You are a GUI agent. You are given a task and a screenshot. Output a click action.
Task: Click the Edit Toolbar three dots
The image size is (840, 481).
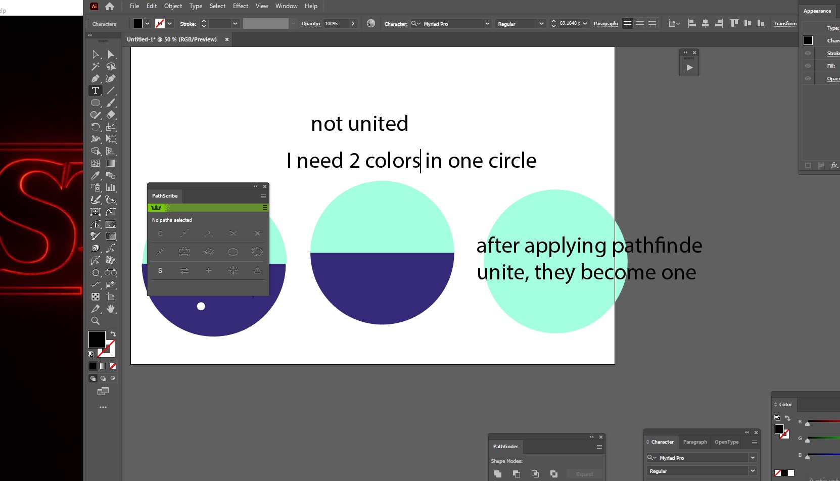[103, 407]
